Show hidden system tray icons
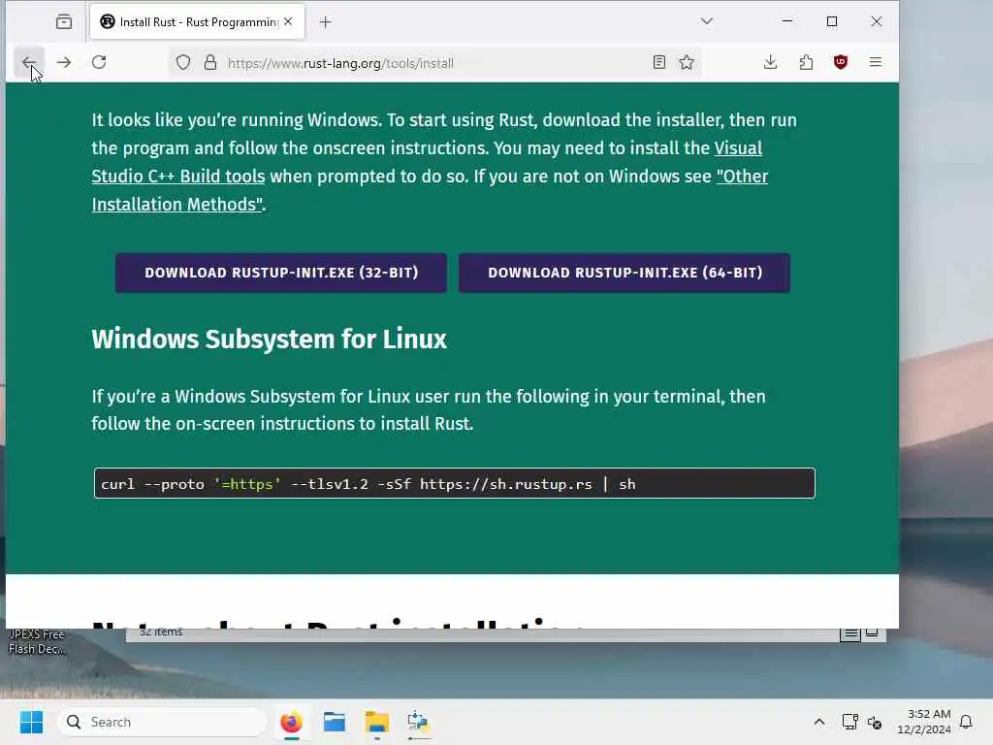993x745 pixels. pyautogui.click(x=818, y=722)
